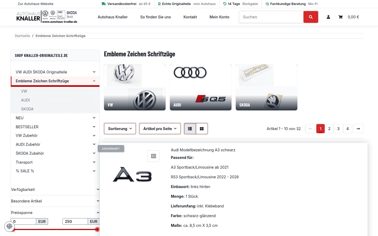The width and height of the screenshot is (378, 236).
Task: Open the user account icon
Action: 328,17
